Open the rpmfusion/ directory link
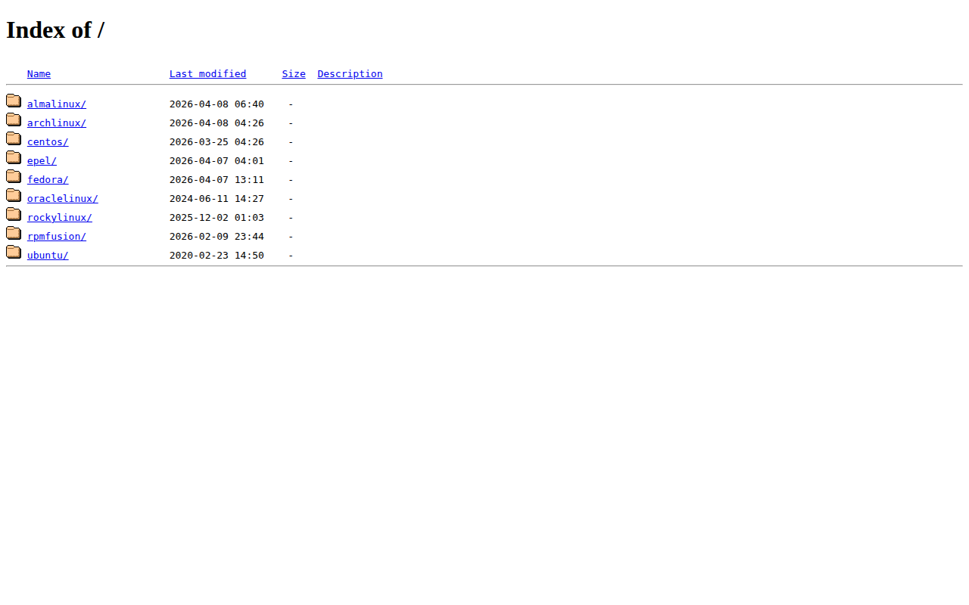This screenshot has height=605, width=969. click(57, 237)
